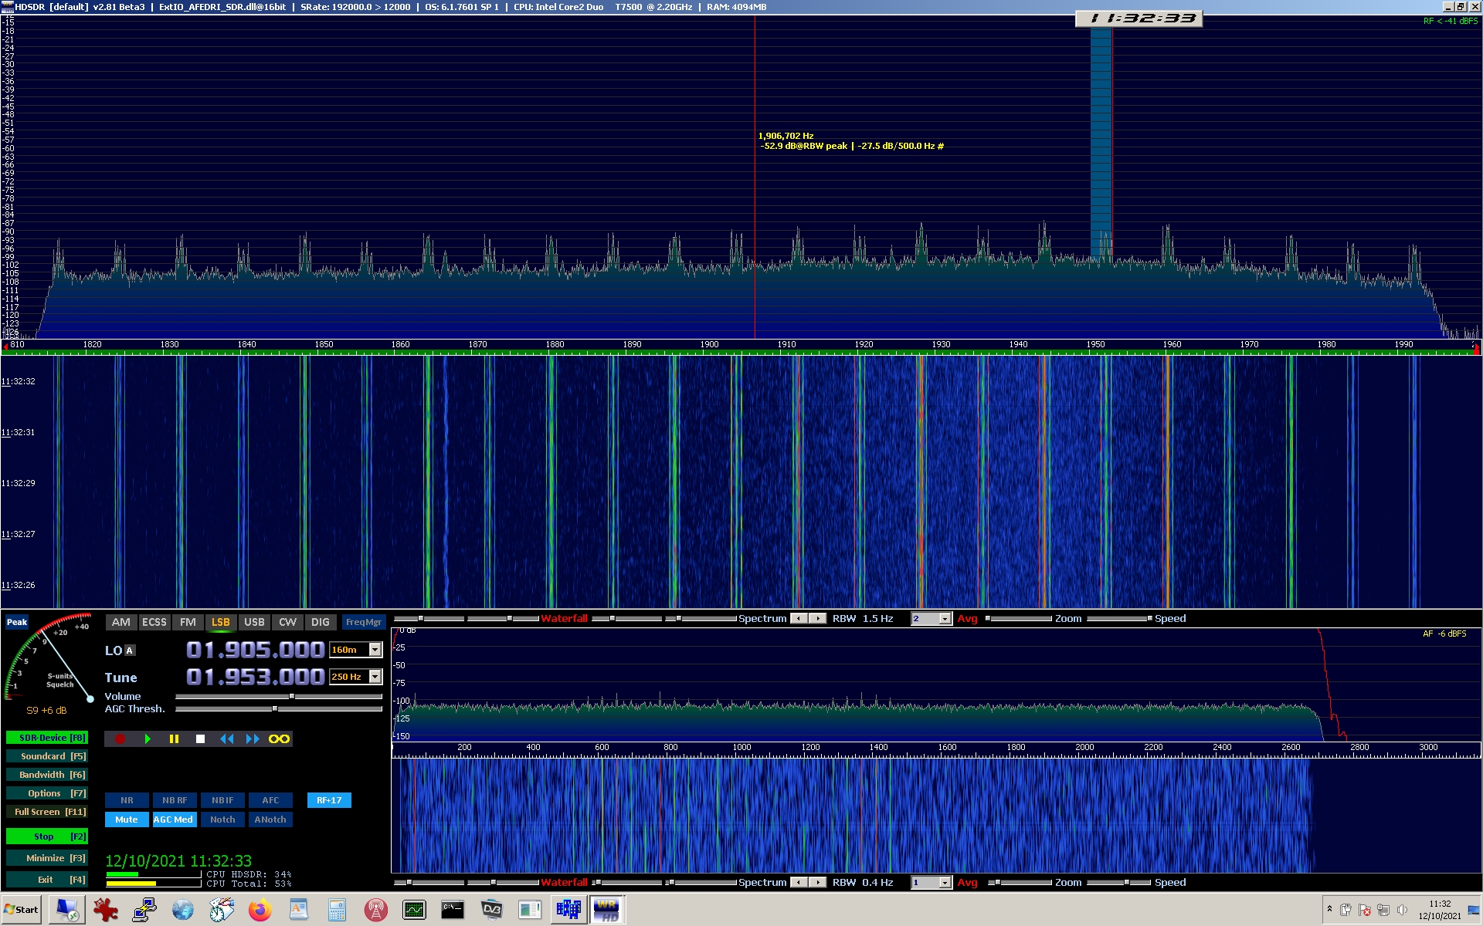The image size is (1483, 926).
Task: Click the volume speaker tray icon
Action: tap(1402, 911)
